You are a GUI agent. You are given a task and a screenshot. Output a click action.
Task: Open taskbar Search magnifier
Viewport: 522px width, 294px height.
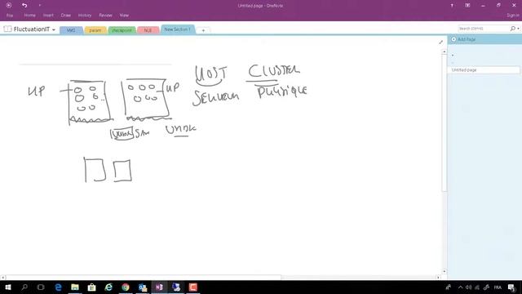coord(24,287)
